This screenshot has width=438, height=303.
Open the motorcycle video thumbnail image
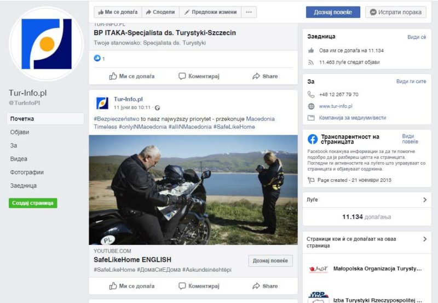tap(193, 190)
